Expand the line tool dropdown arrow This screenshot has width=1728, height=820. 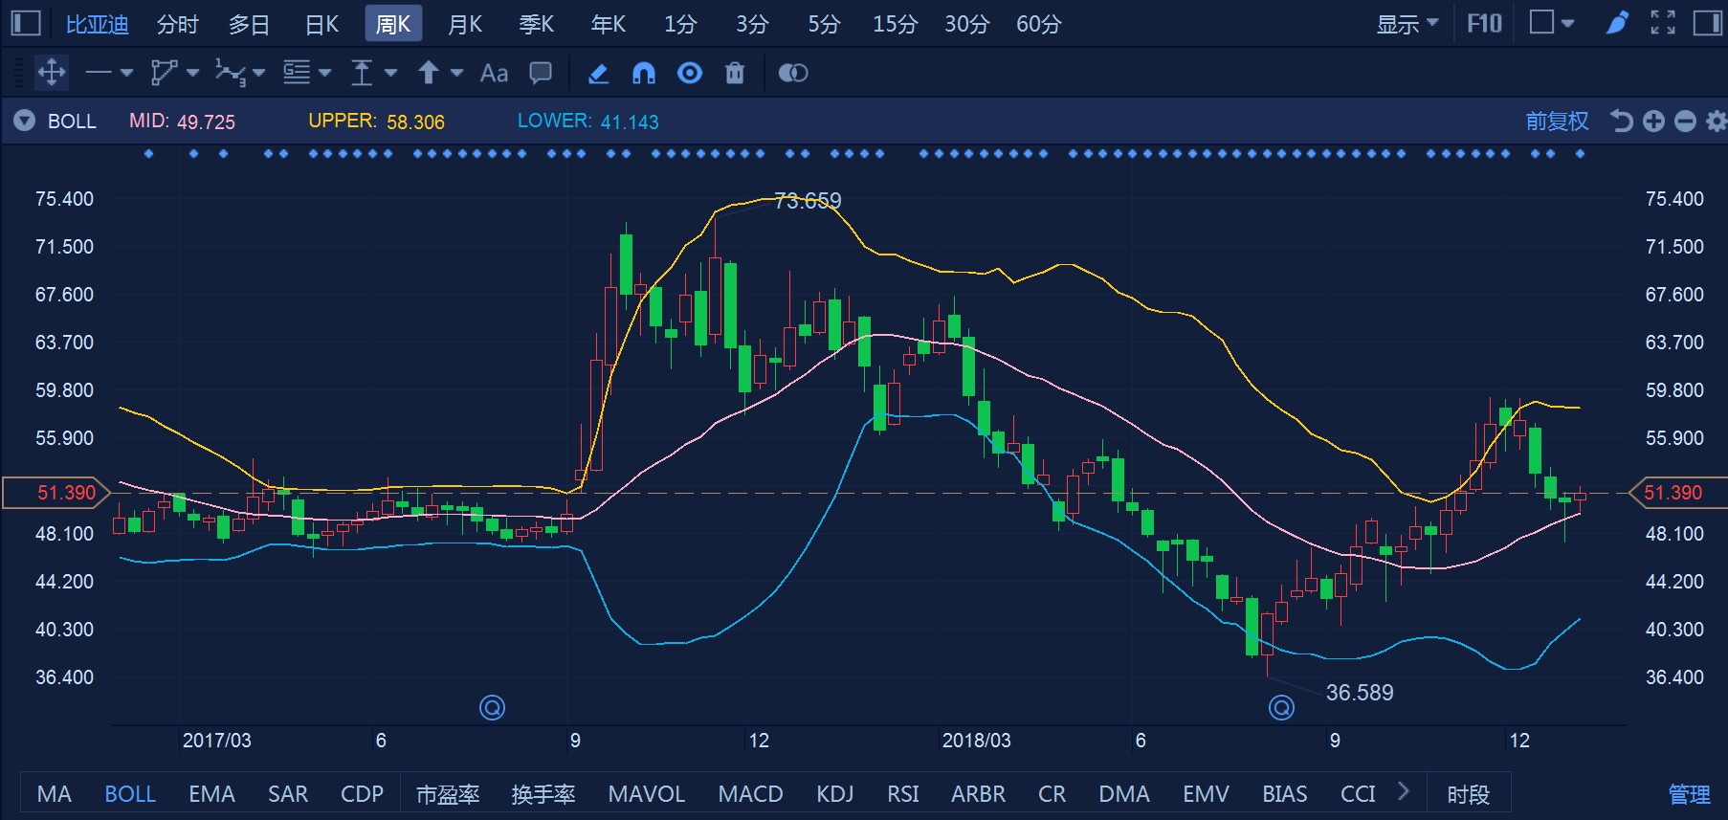pyautogui.click(x=126, y=73)
